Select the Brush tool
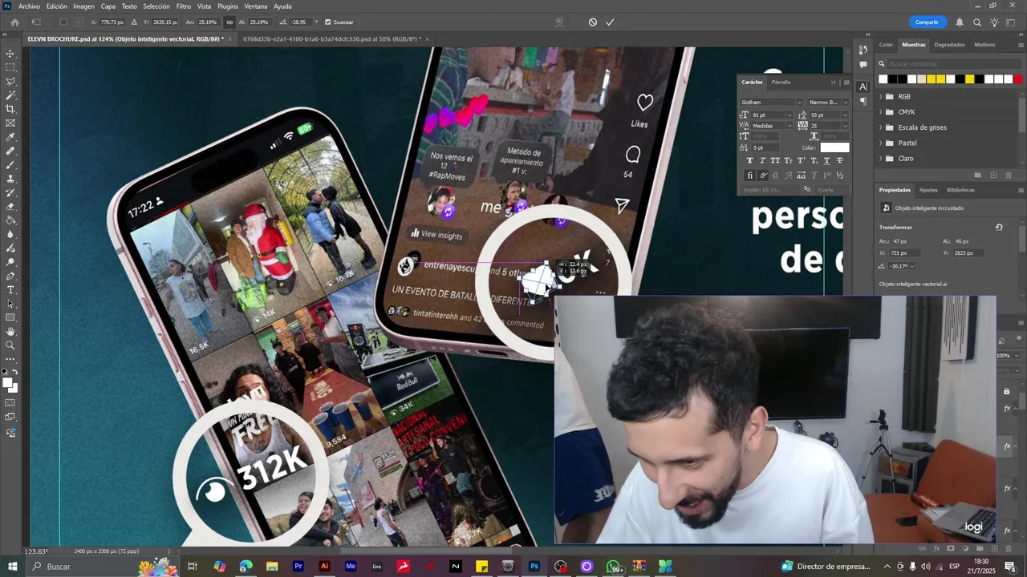The image size is (1027, 577). coord(10,165)
